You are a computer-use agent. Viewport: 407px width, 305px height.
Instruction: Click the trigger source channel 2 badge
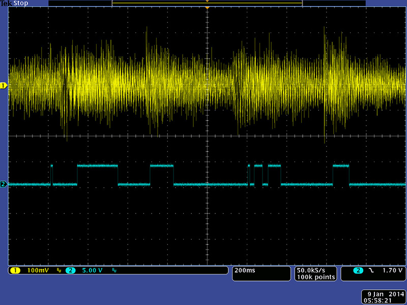pyautogui.click(x=359, y=270)
